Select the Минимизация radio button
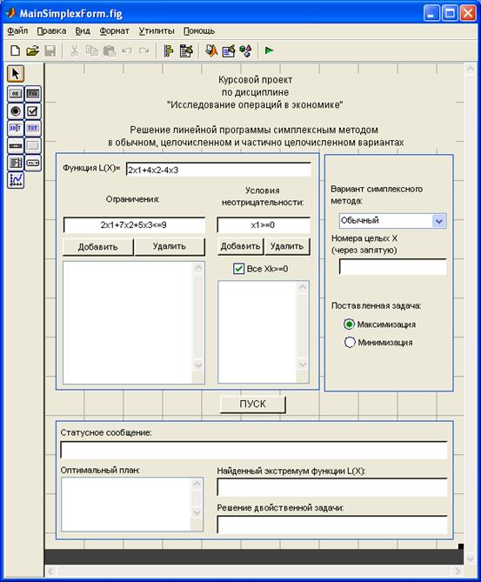Viewport: 481px width, 582px height. [350, 342]
